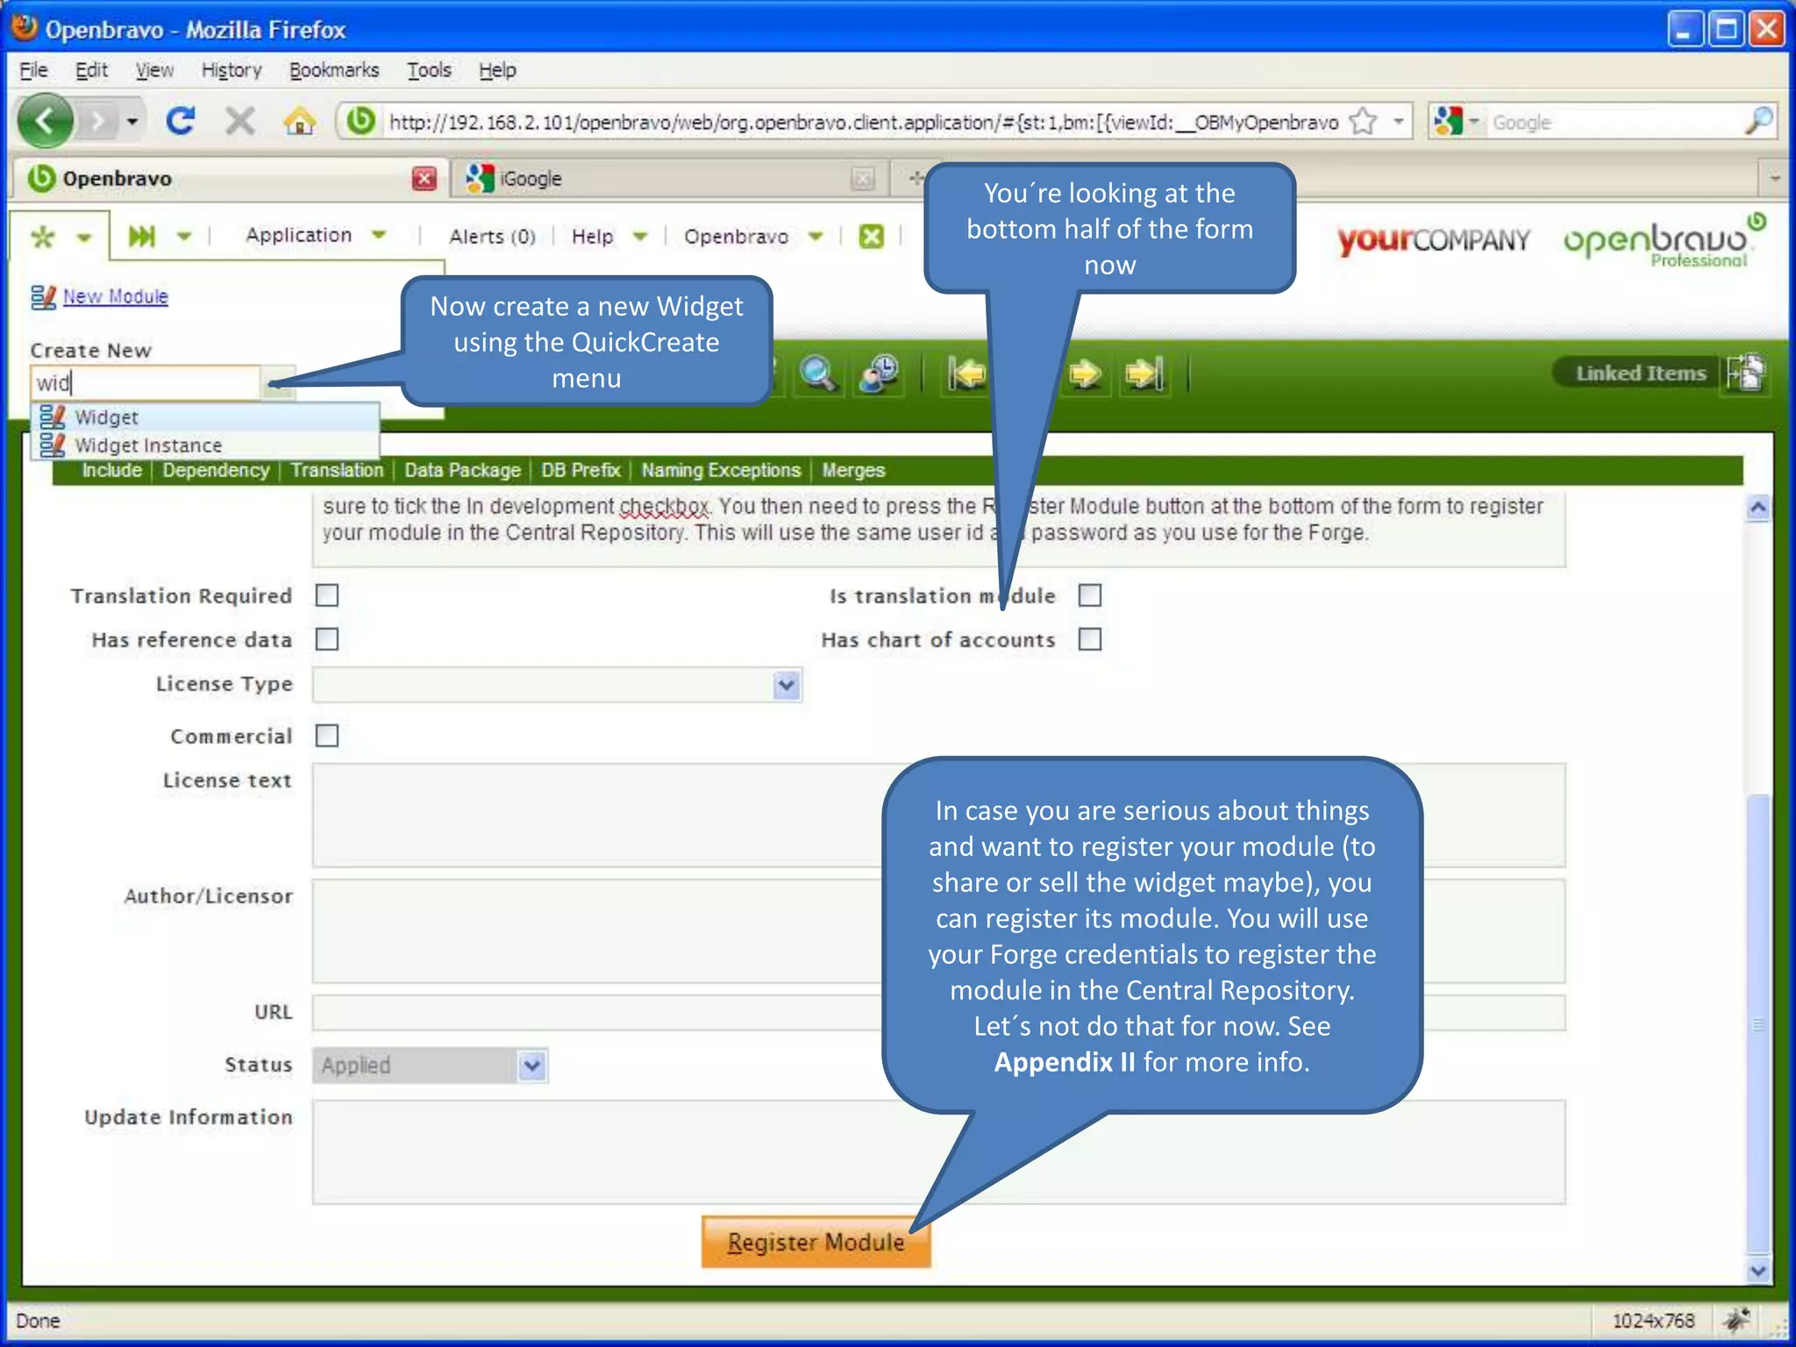Image resolution: width=1796 pixels, height=1347 pixels.
Task: Switch to the Data Package tab
Action: coord(462,471)
